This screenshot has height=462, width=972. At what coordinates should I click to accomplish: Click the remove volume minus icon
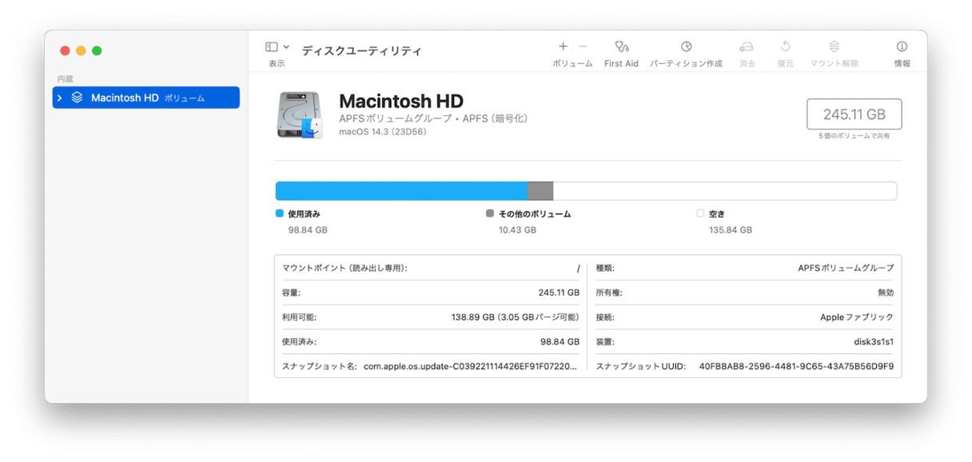coord(583,47)
